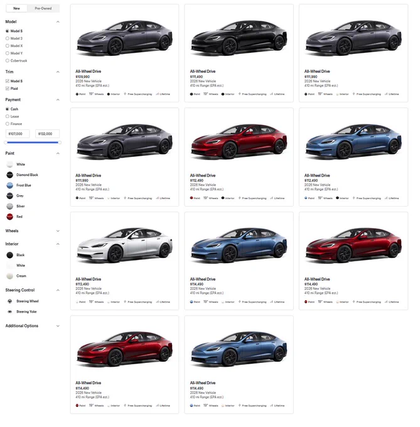The height and width of the screenshot is (427, 420).
Task: Select the Lease payment option
Action: click(x=8, y=116)
